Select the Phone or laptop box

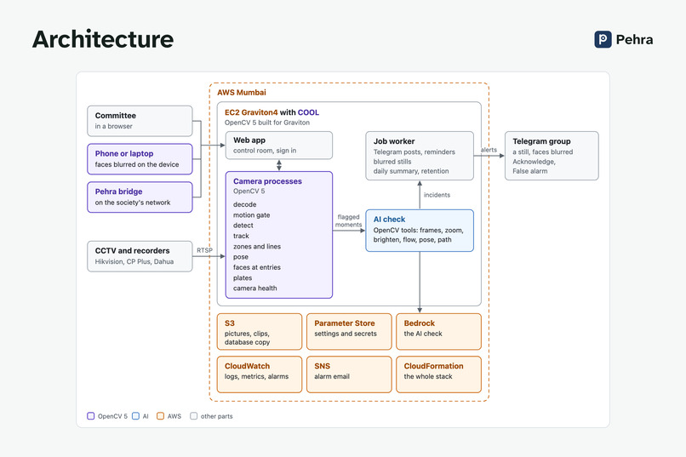pyautogui.click(x=140, y=159)
